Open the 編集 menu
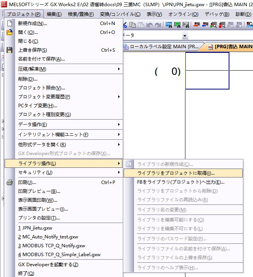The width and height of the screenshot is (253, 277). coord(54,14)
